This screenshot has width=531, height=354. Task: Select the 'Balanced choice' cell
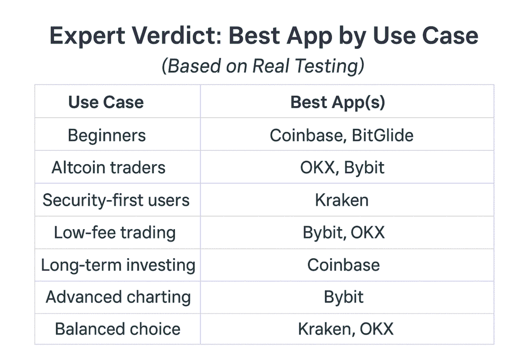(118, 329)
